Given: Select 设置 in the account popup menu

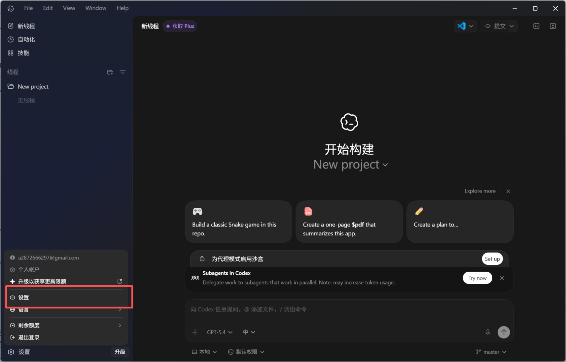Looking at the screenshot, I should coord(24,297).
